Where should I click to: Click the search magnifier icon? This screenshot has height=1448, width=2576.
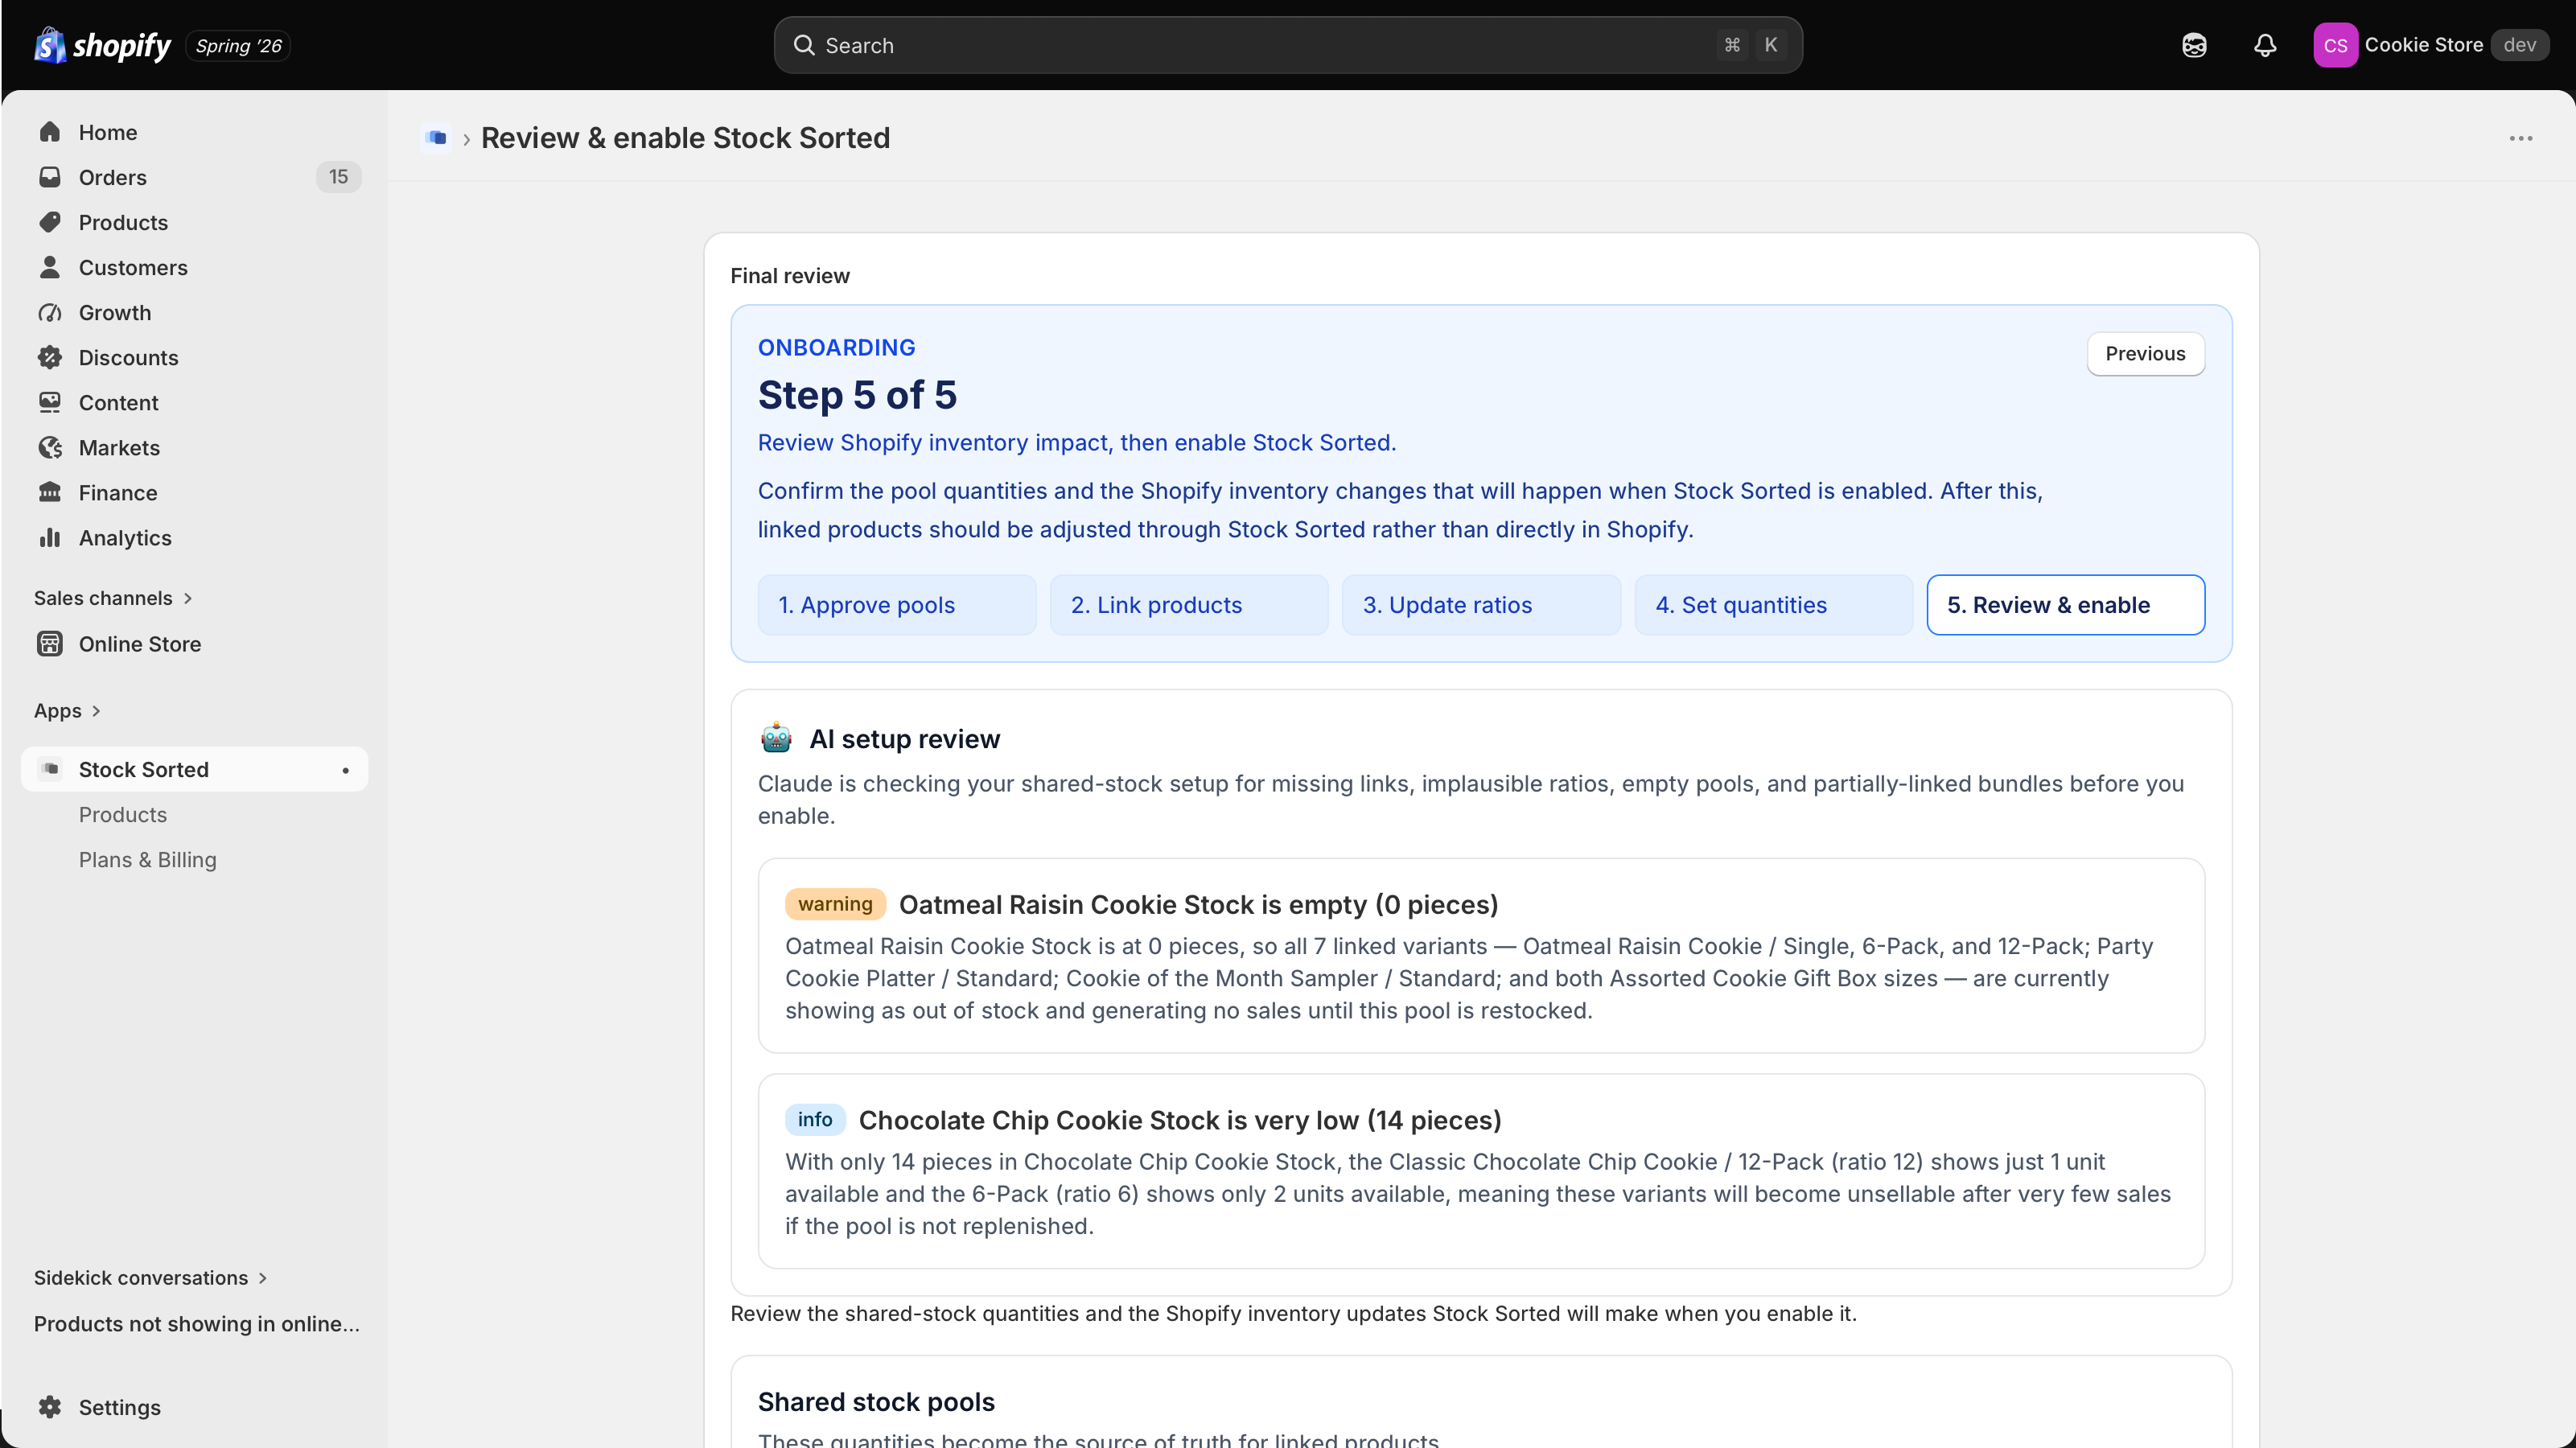[x=804, y=45]
